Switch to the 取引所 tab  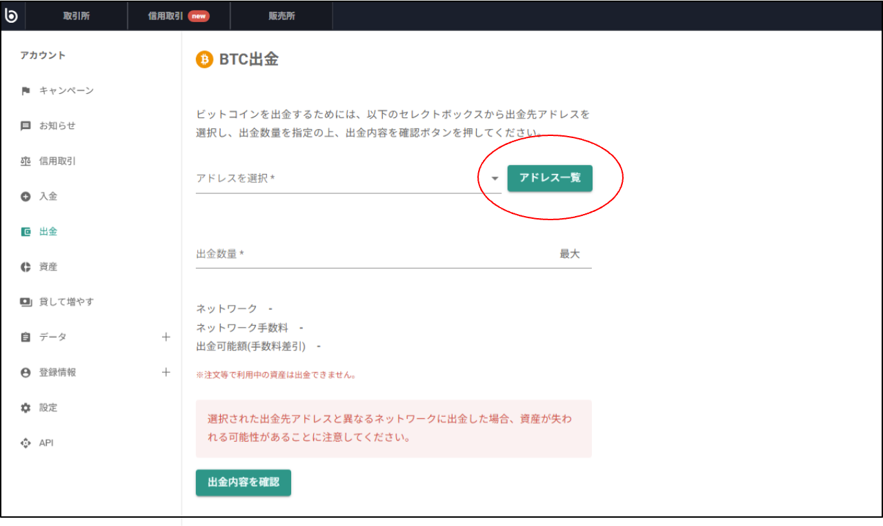point(77,16)
